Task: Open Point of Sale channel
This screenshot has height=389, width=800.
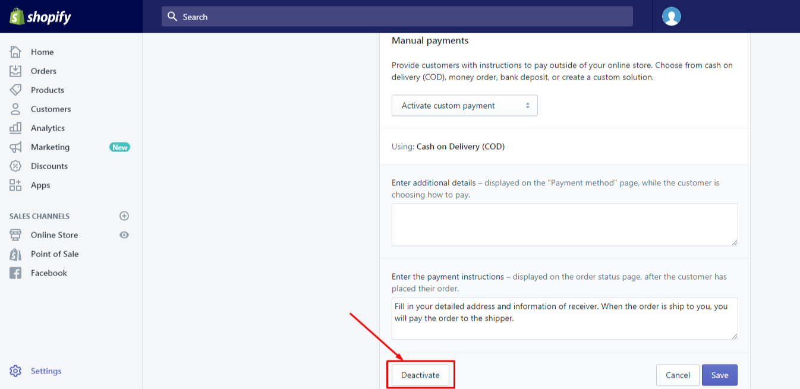Action: pyautogui.click(x=55, y=254)
